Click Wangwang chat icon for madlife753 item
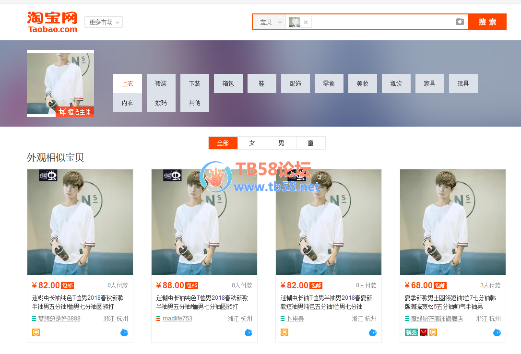This screenshot has height=354, width=521. (248, 332)
